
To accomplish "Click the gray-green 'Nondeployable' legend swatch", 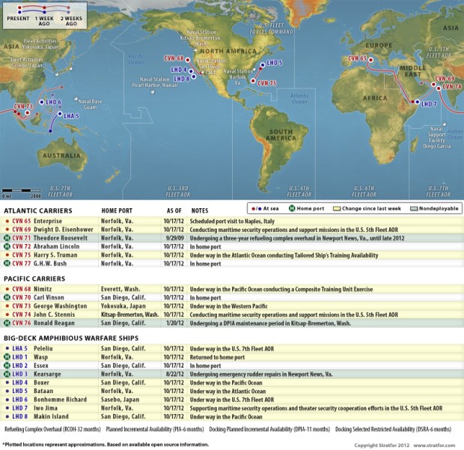I will [414, 208].
